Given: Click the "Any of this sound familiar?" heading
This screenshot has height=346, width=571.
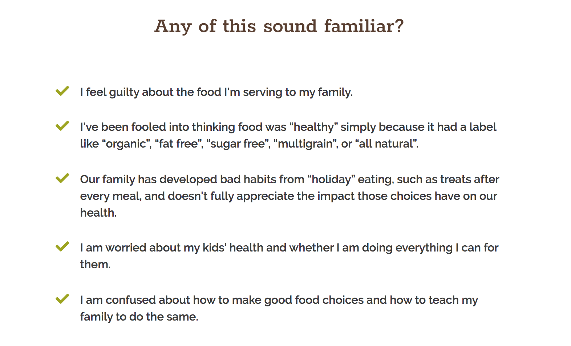Looking at the screenshot, I should 279,26.
